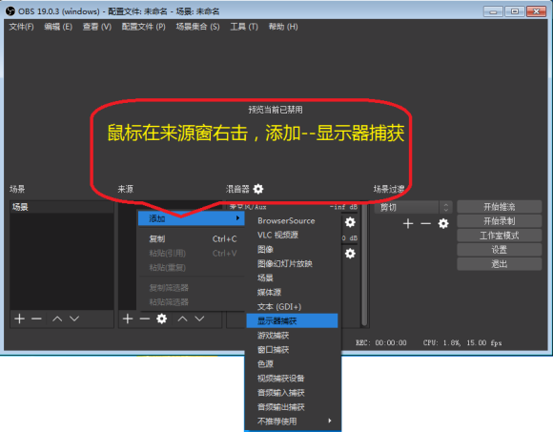The width and height of the screenshot is (553, 432).
Task: Select VLC 视频源 from the add menu
Action: click(x=292, y=235)
